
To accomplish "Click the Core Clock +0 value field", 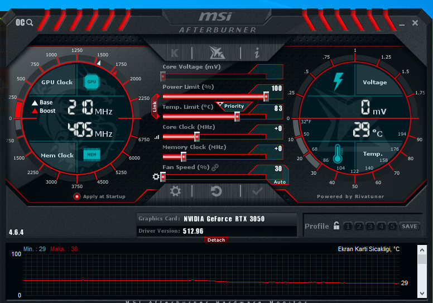I will 278,128.
